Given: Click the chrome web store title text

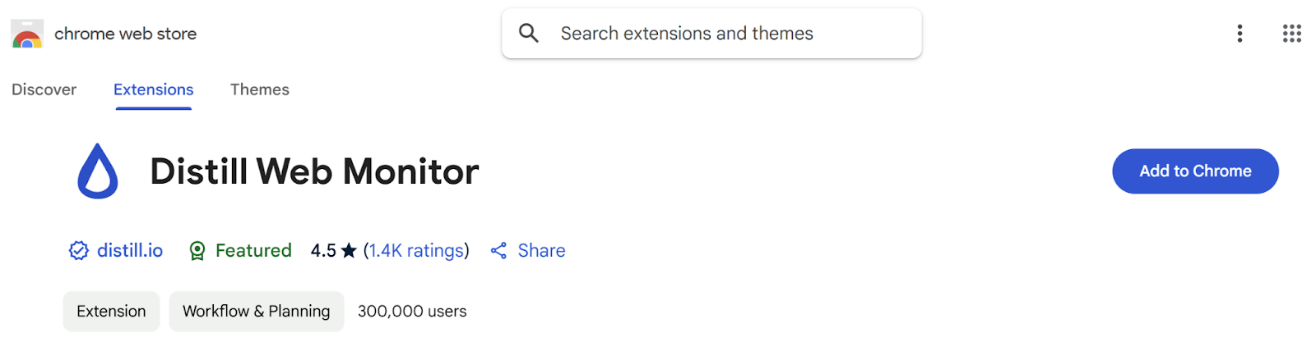Looking at the screenshot, I should (x=125, y=34).
